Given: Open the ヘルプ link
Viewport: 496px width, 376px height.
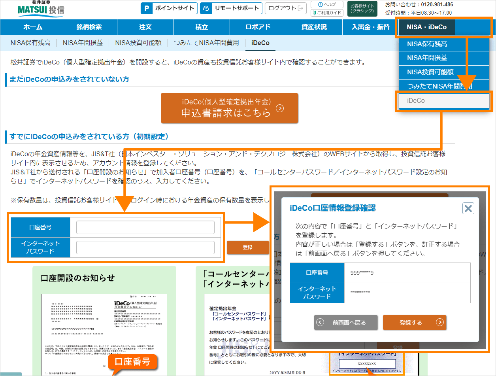Looking at the screenshot, I should 327,4.
